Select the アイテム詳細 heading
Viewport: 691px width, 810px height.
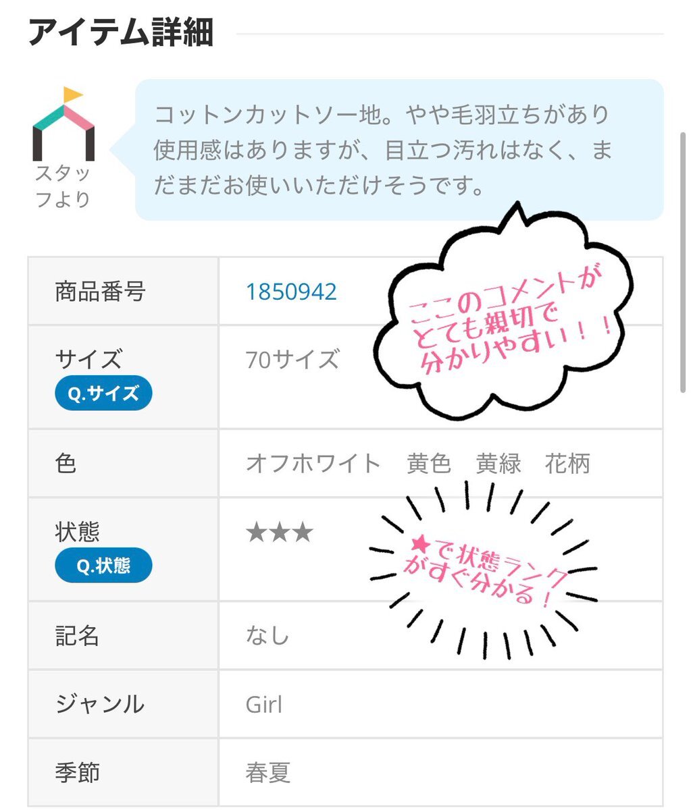(x=122, y=32)
